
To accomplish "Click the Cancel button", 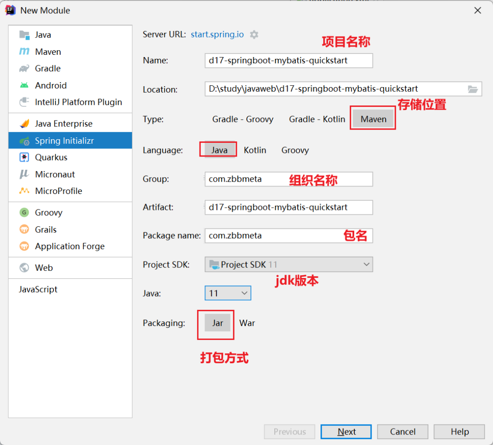I will 403,432.
